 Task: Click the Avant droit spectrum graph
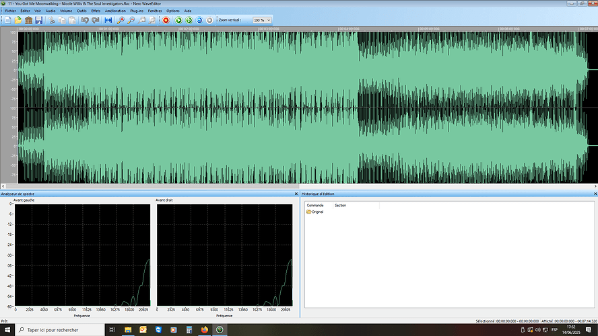pos(225,255)
